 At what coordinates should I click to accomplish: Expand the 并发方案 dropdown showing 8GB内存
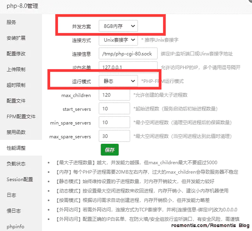[x=118, y=26]
